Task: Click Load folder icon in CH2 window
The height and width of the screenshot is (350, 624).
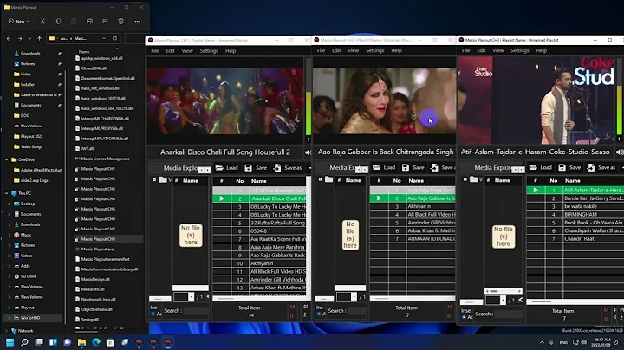Action: [x=376, y=167]
